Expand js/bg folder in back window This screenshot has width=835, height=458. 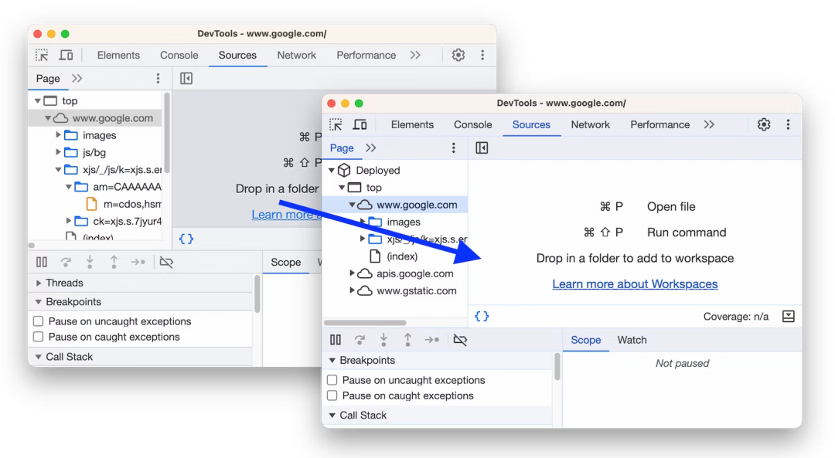tap(58, 152)
